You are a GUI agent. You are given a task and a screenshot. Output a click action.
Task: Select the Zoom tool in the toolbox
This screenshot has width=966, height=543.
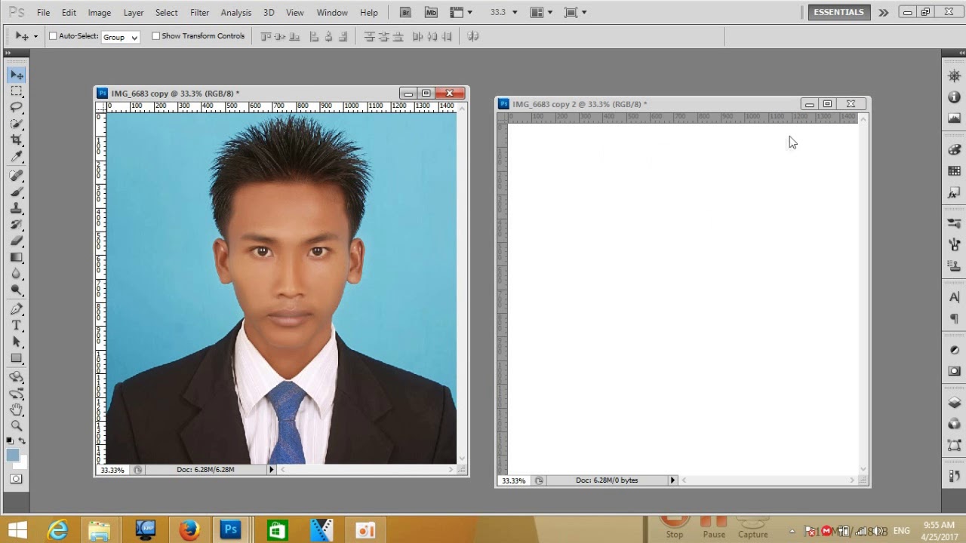17,426
